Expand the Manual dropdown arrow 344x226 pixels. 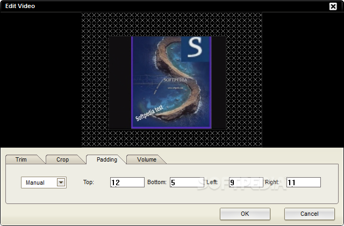[61, 183]
